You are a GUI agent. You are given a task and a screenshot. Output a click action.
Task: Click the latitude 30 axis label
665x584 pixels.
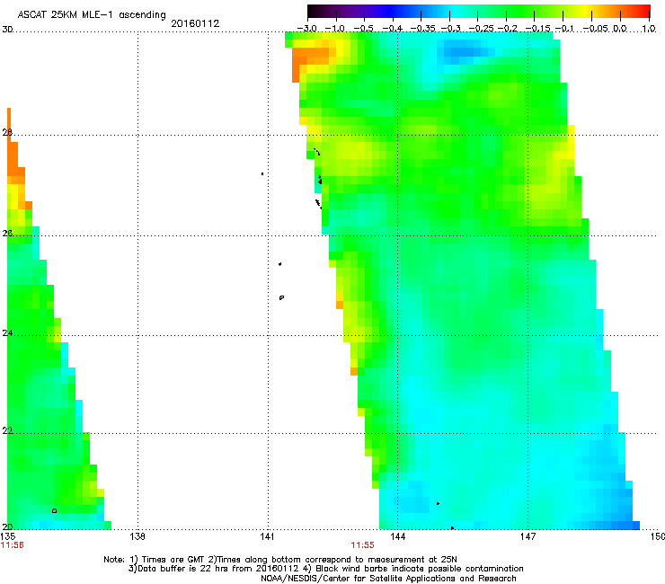point(7,30)
